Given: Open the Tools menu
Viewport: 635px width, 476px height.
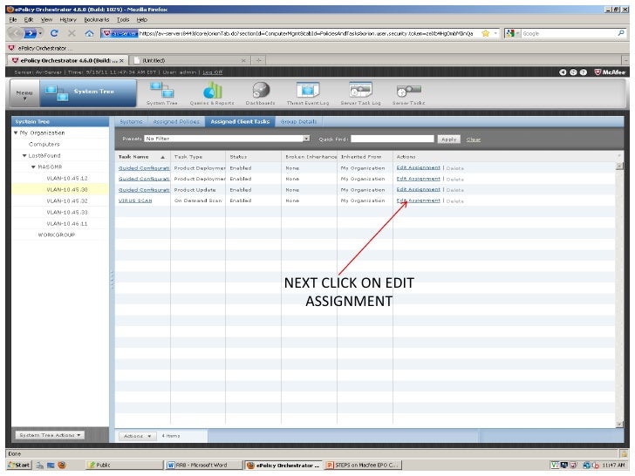Looking at the screenshot, I should click(123, 19).
